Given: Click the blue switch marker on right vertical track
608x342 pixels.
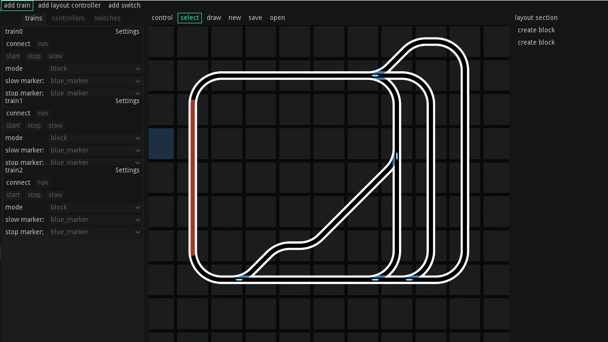Looking at the screenshot, I should 397,156.
